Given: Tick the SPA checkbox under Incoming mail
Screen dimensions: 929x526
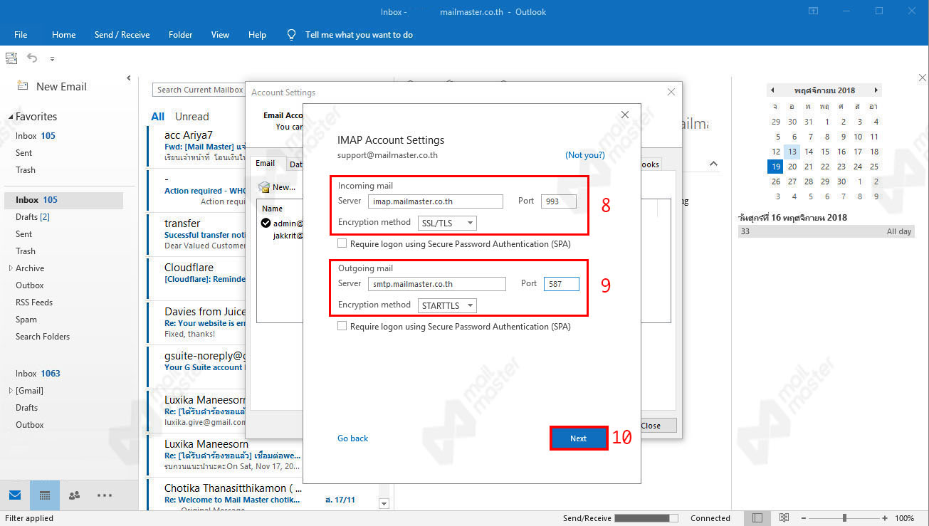Looking at the screenshot, I should tap(342, 243).
